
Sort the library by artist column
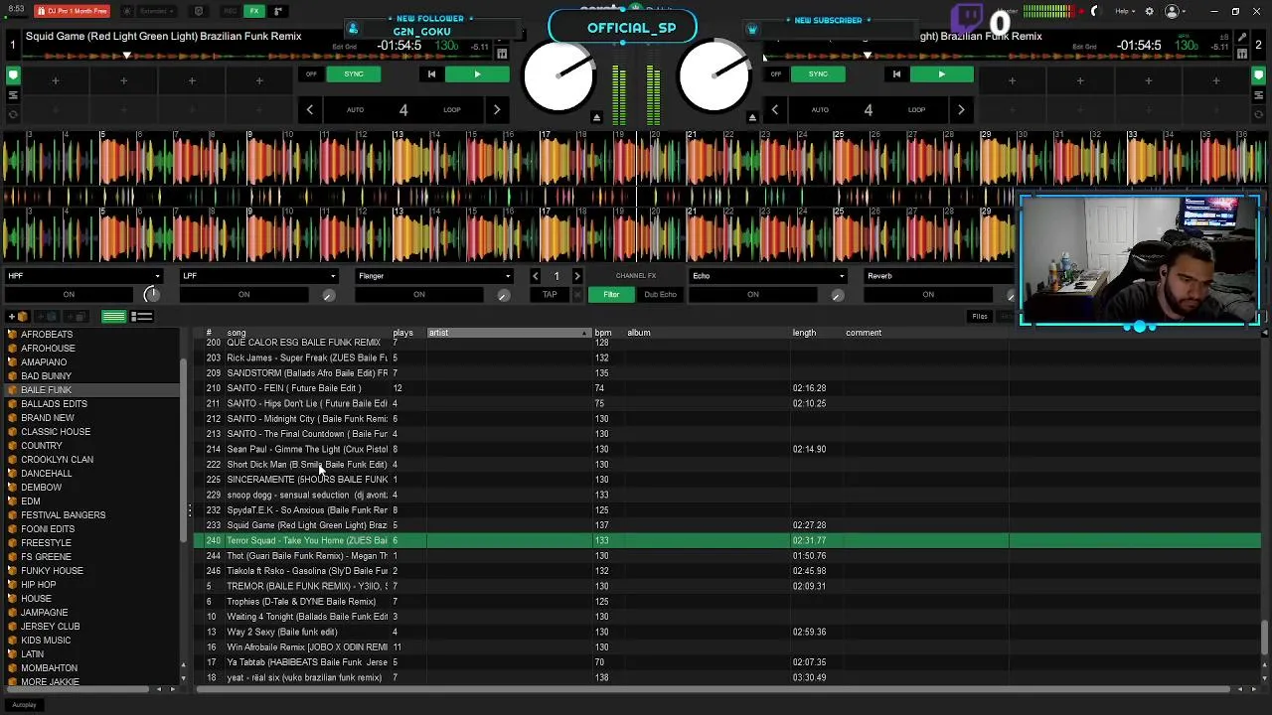509,333
